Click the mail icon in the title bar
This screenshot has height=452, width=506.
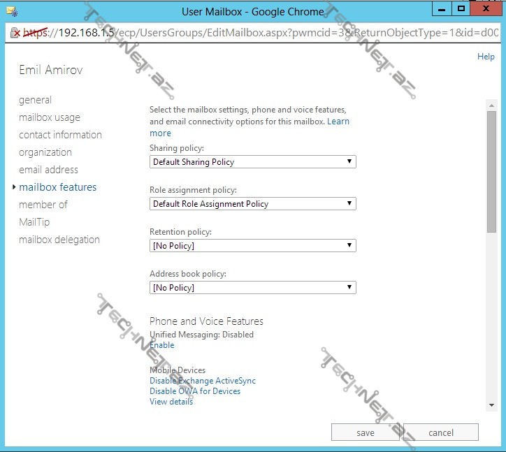pos(10,10)
